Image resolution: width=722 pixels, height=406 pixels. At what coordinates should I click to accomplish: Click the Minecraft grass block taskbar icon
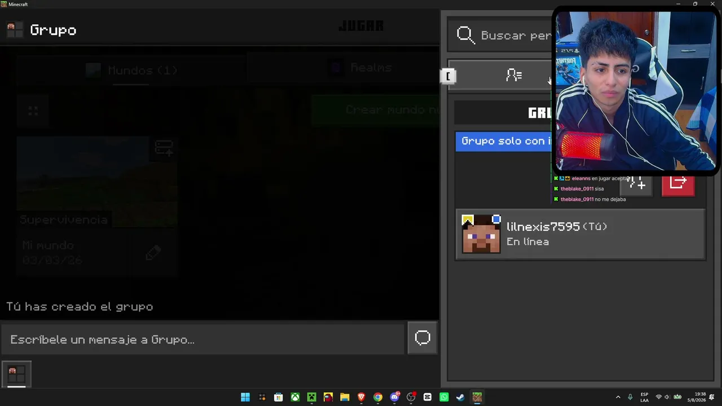(x=477, y=398)
